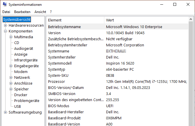
Task: Select the Systemhersteller row
Action: pyautogui.click(x=118, y=57)
